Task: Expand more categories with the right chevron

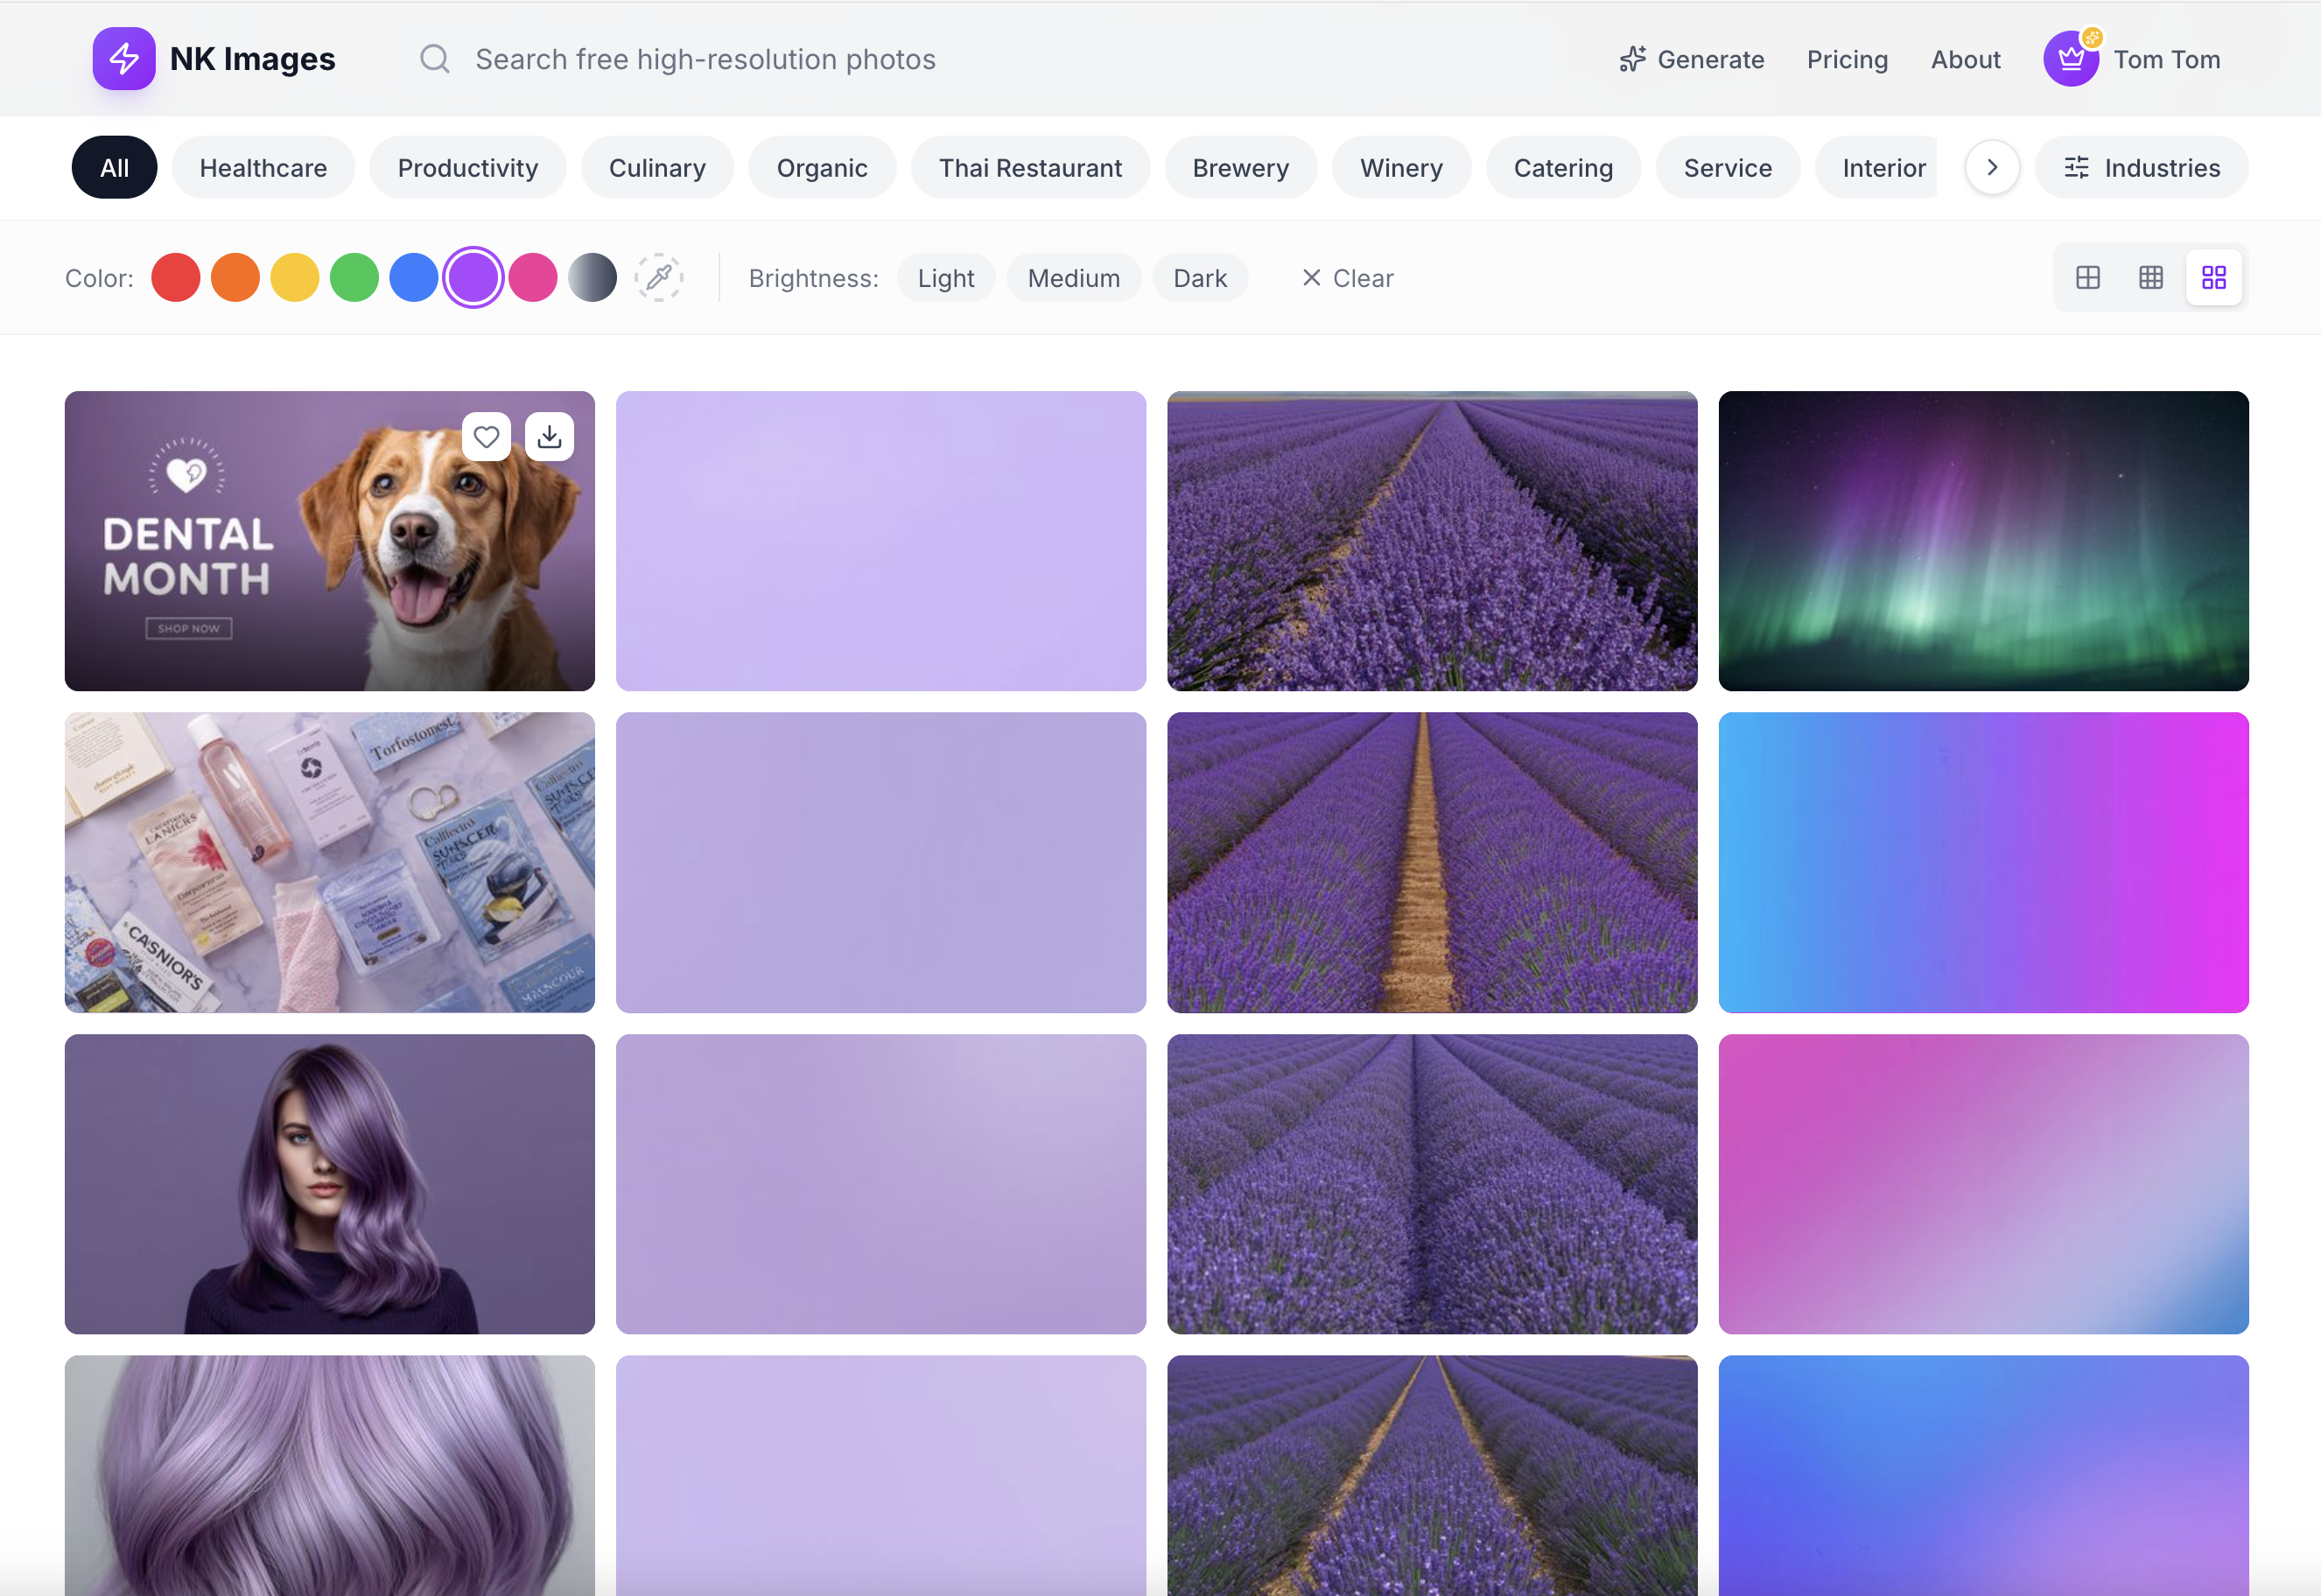Action: (x=1991, y=167)
